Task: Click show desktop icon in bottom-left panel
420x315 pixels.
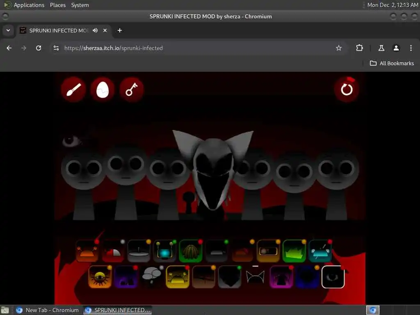Action: pos(5,310)
